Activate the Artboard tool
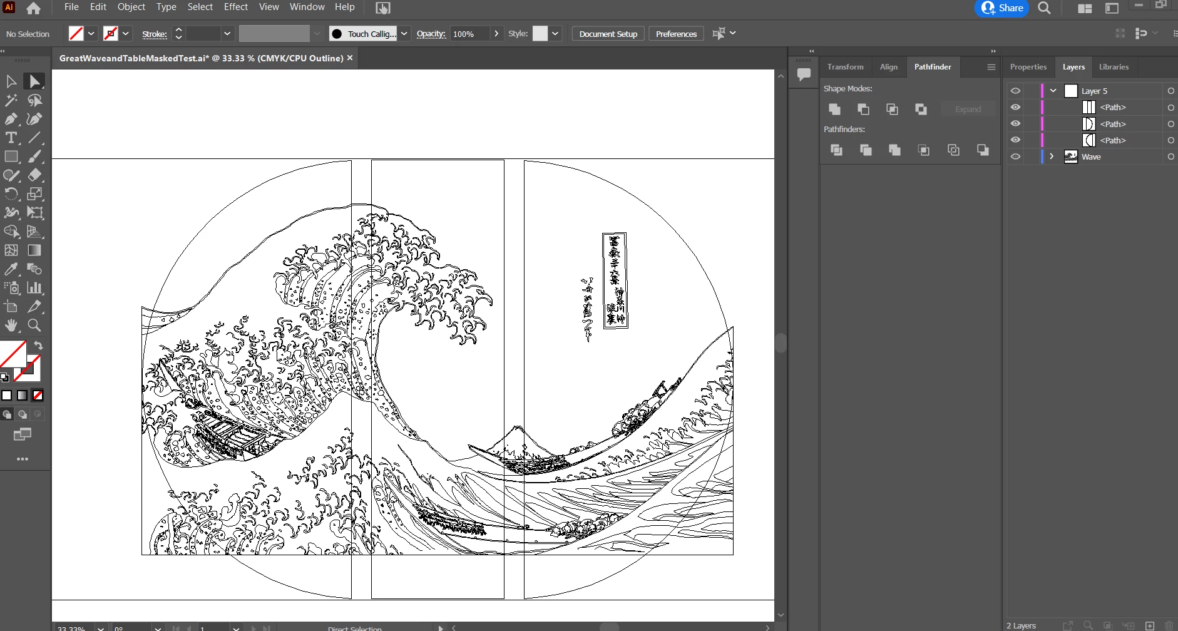1178x631 pixels. (11, 307)
